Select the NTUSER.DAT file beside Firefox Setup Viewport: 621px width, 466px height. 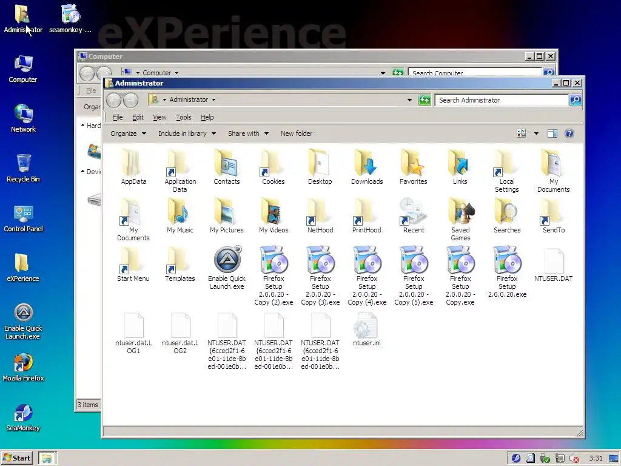[554, 265]
